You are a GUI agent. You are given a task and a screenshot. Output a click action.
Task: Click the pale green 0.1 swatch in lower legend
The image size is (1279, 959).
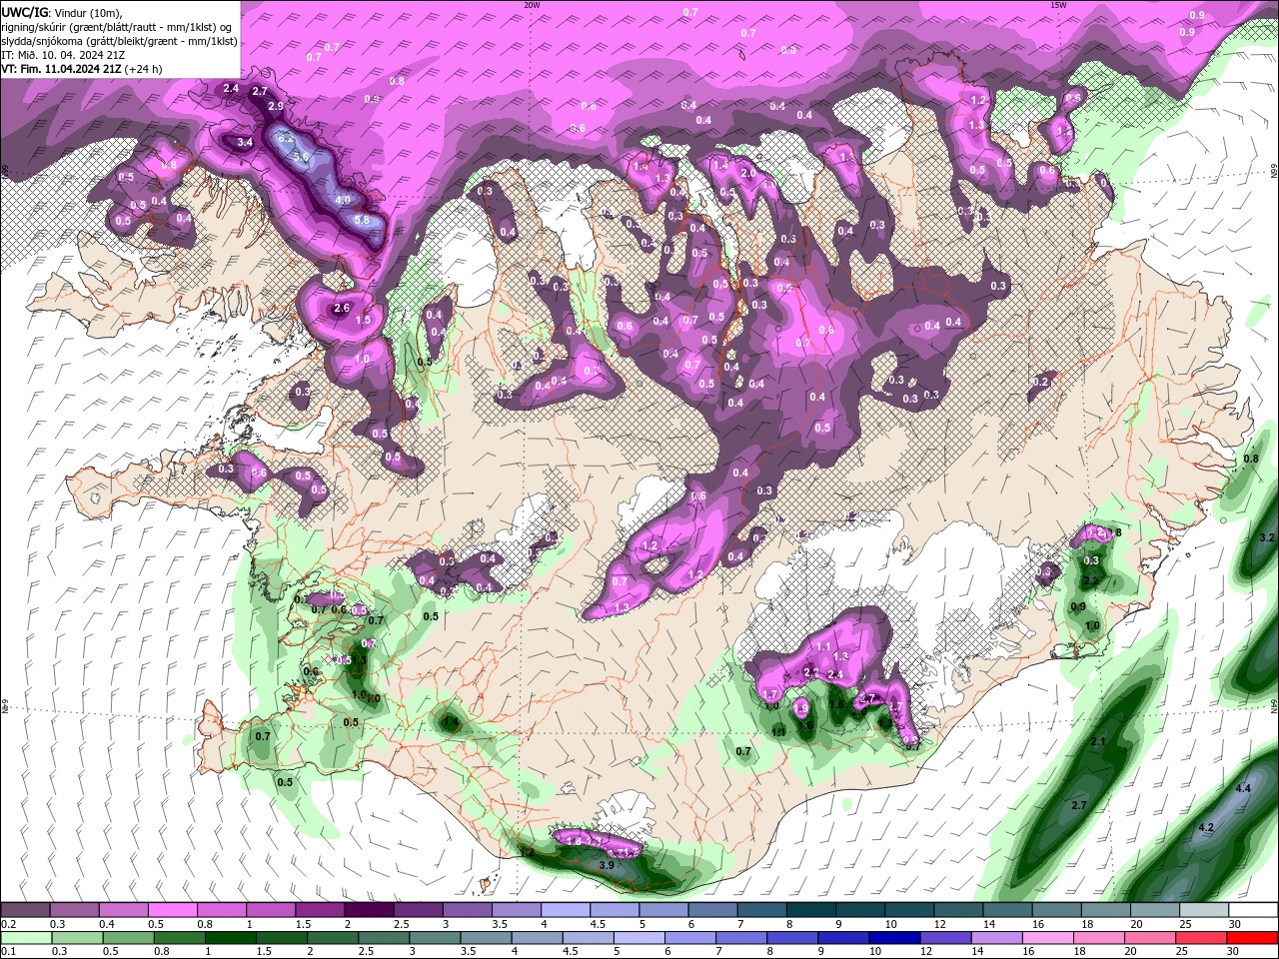tap(27, 937)
